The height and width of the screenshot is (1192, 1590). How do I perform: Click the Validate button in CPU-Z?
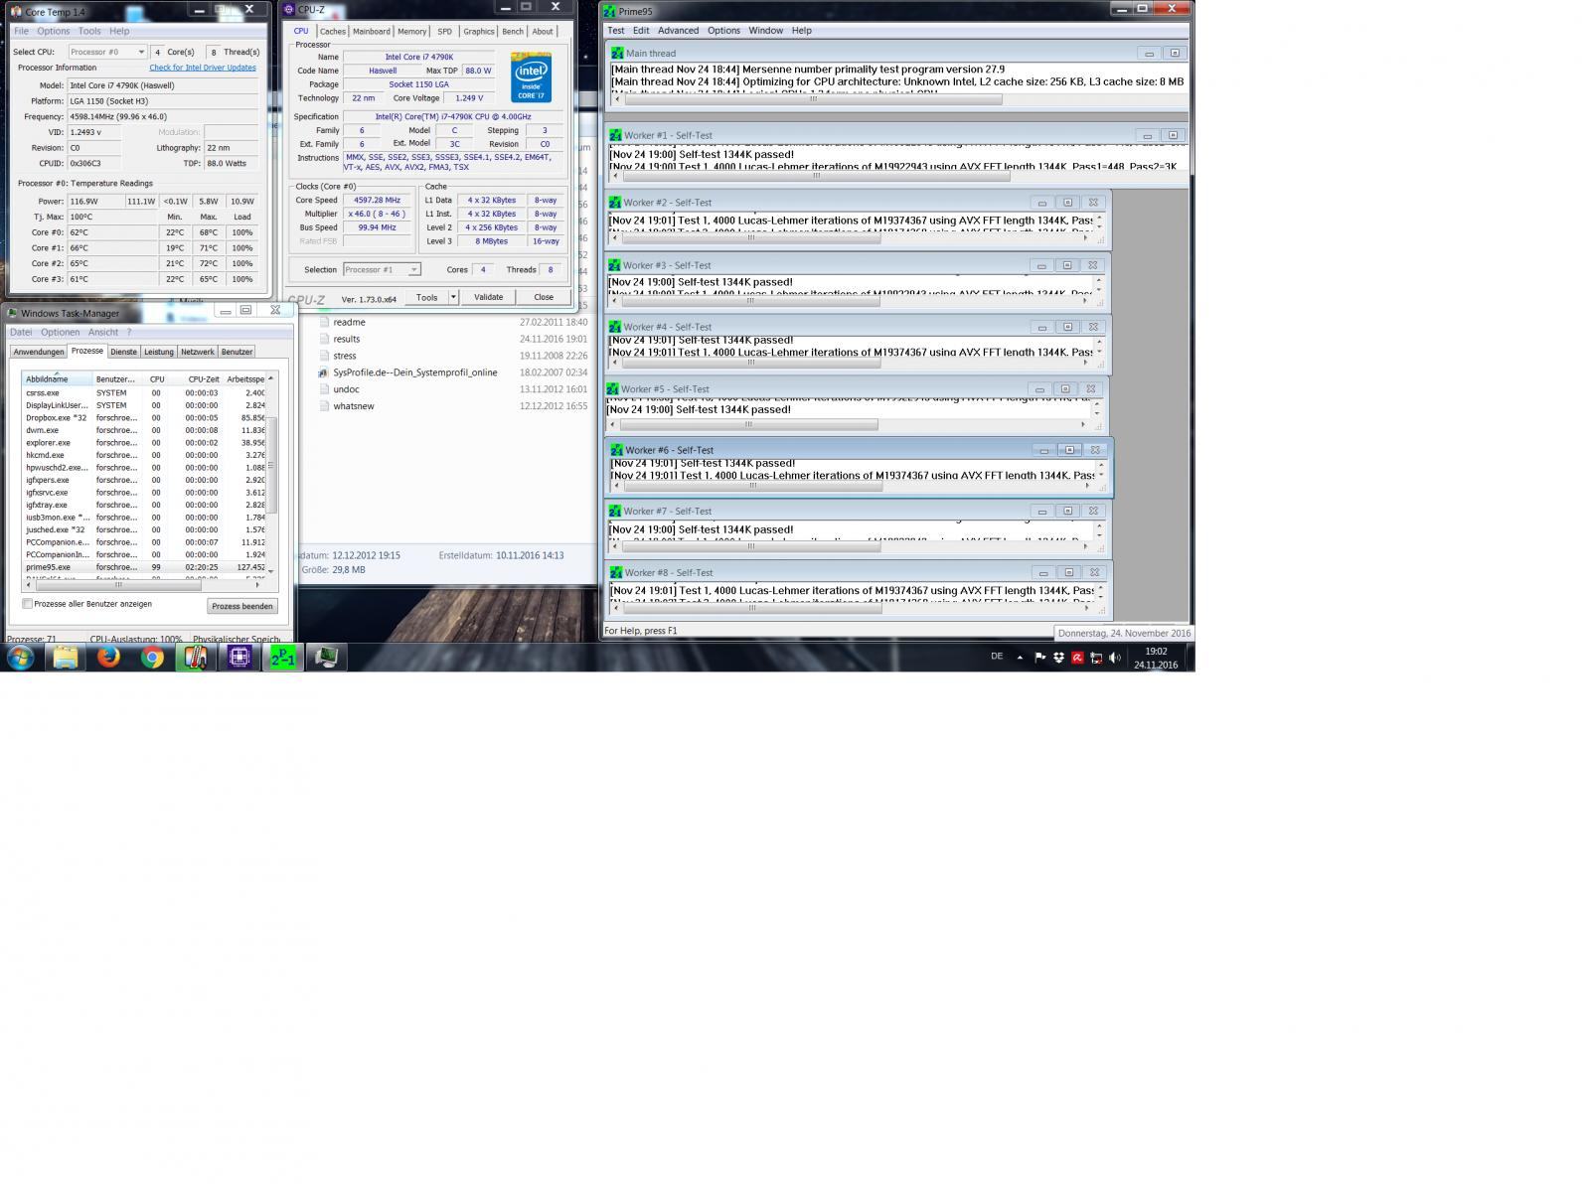click(488, 297)
